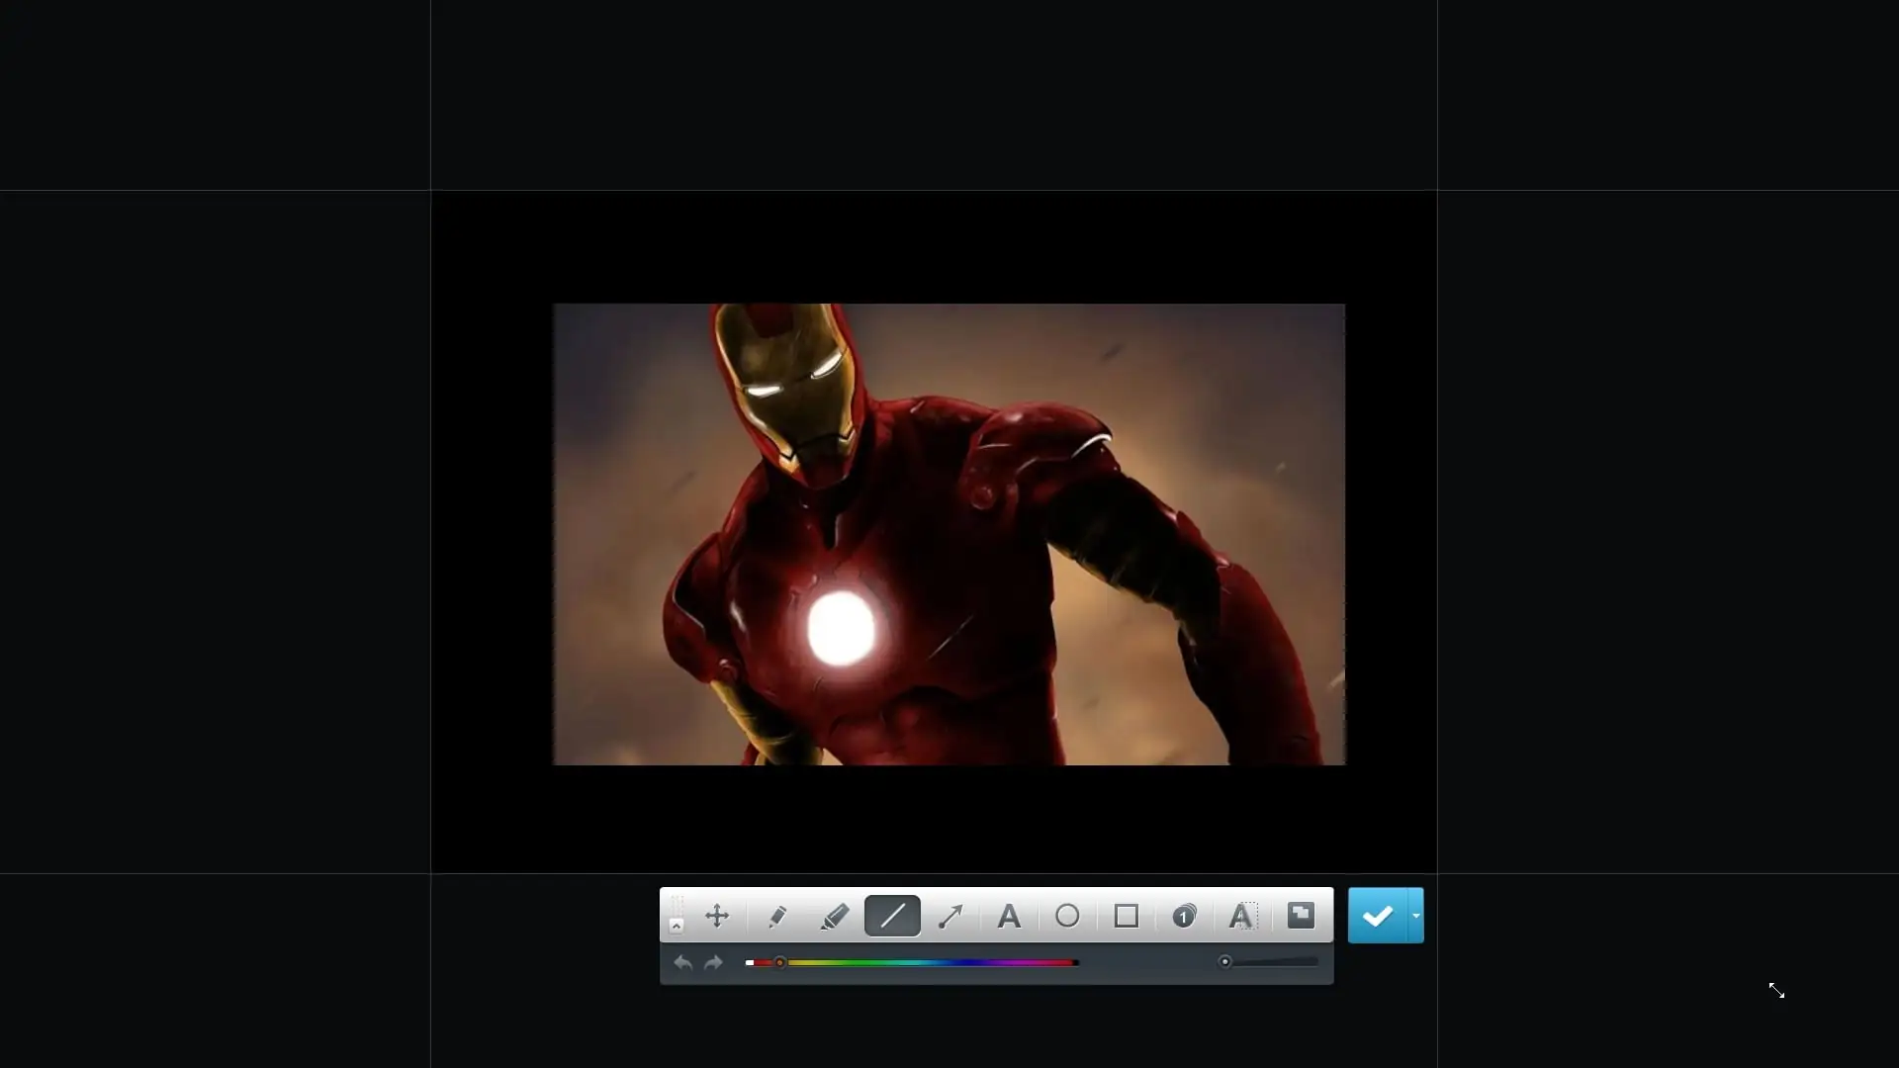Select the outlined text box tool
The image size is (1899, 1068).
point(1242,916)
